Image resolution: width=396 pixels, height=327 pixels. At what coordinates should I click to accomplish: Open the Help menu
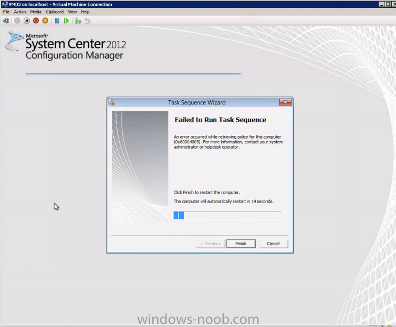coord(85,12)
